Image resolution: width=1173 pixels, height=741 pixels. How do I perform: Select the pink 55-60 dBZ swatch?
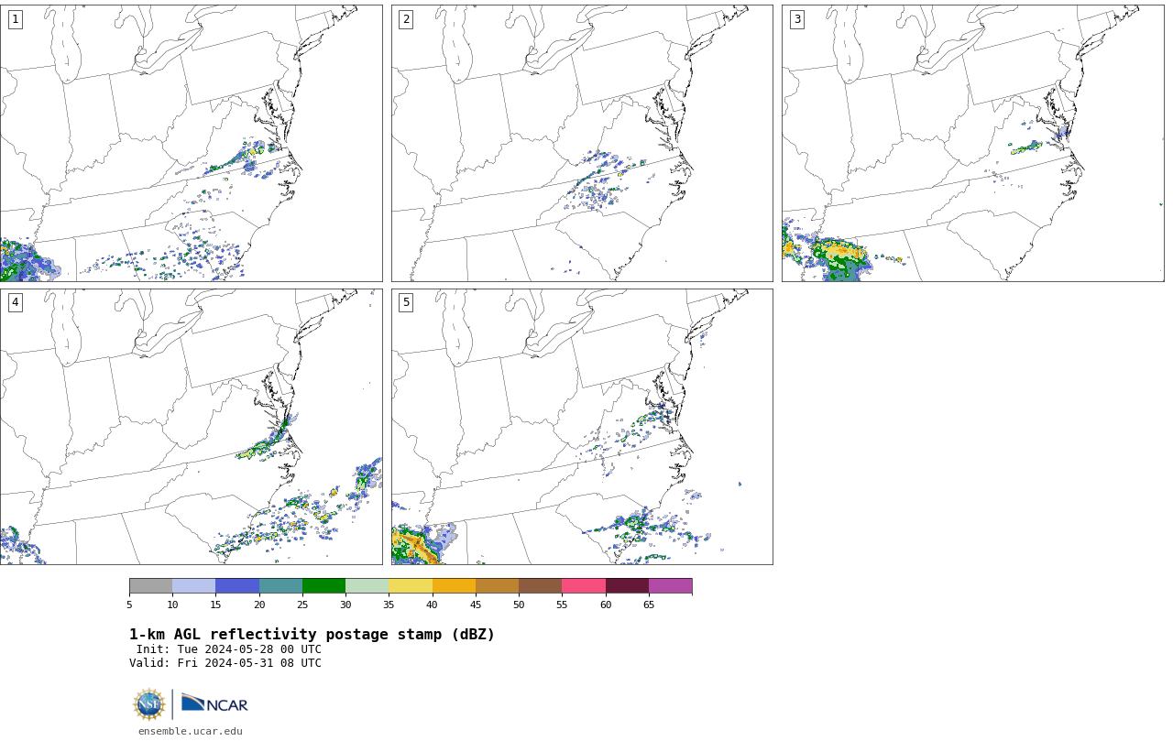[x=584, y=586]
